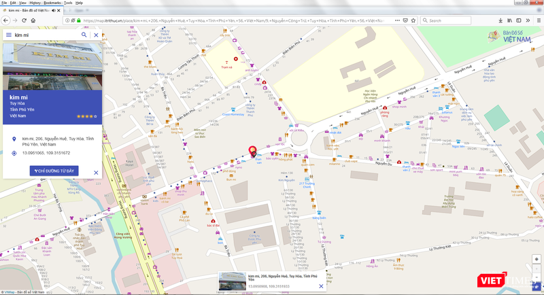
Task: Open the Firefox application hamburger menu
Action: click(x=537, y=20)
